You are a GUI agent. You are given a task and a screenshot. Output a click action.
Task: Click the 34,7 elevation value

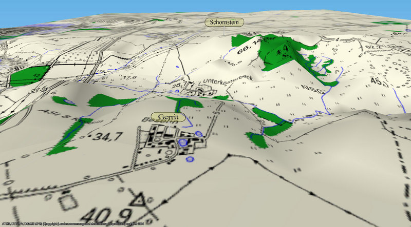coord(108,136)
